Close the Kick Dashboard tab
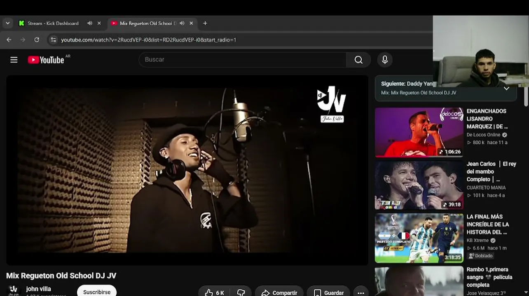This screenshot has height=296, width=529. pos(99,23)
